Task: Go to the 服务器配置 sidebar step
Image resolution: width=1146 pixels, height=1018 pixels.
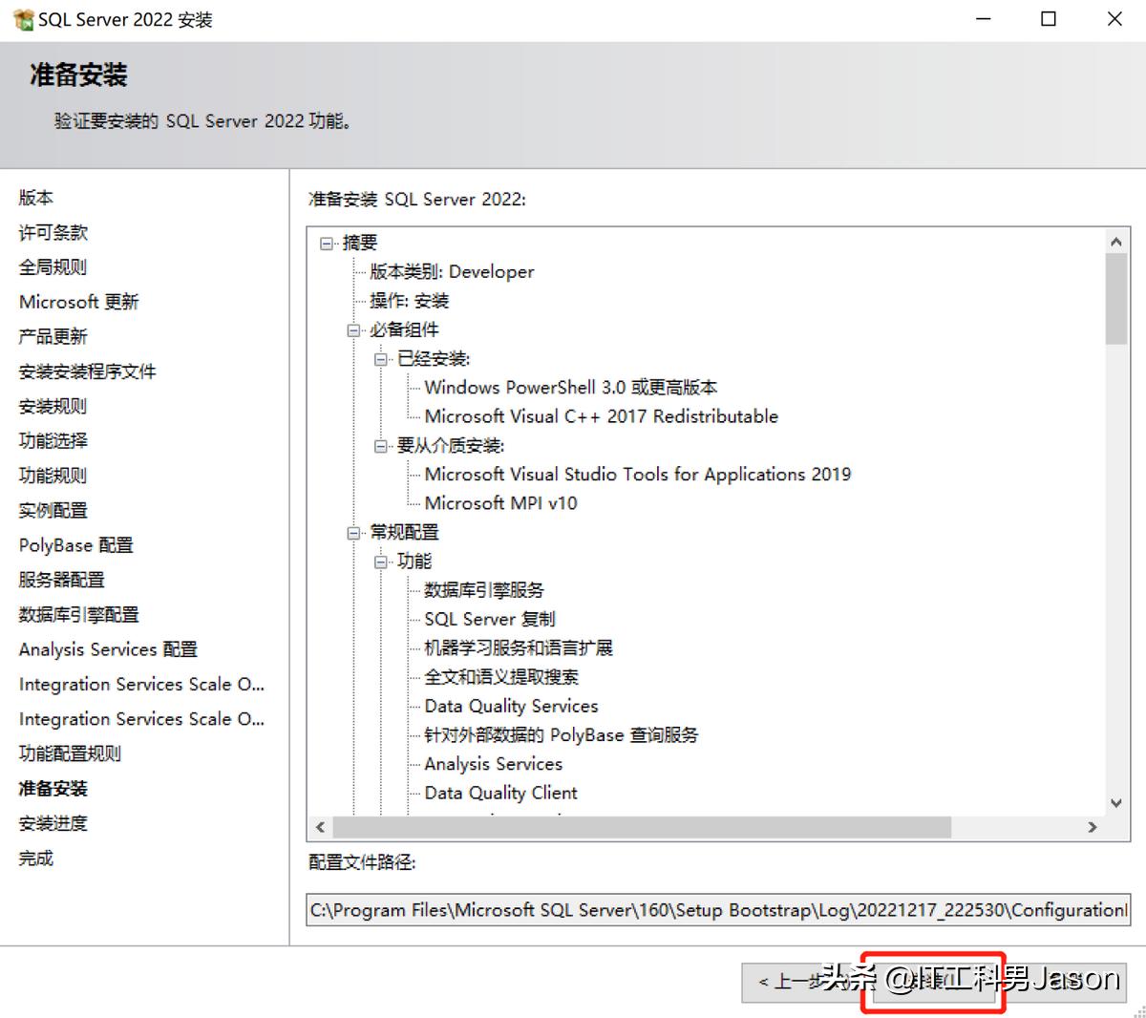Action: tap(61, 579)
